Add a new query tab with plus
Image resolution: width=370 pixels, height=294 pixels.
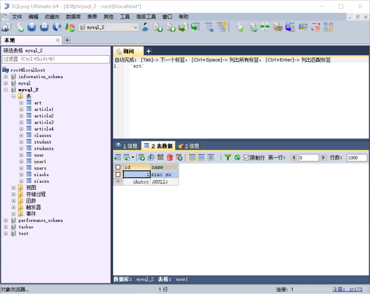tap(148, 51)
